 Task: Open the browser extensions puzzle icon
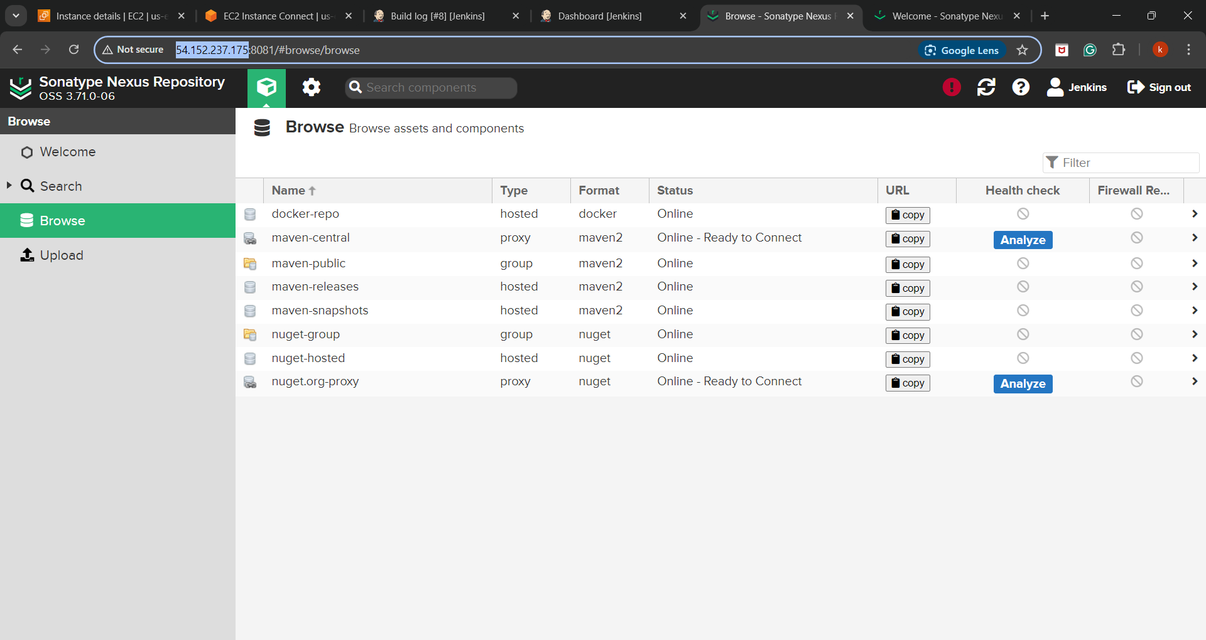click(x=1119, y=50)
